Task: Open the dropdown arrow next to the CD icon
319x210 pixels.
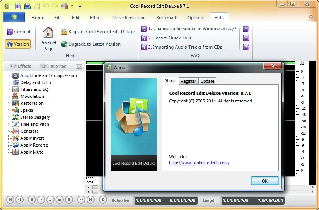Action: click(x=72, y=6)
